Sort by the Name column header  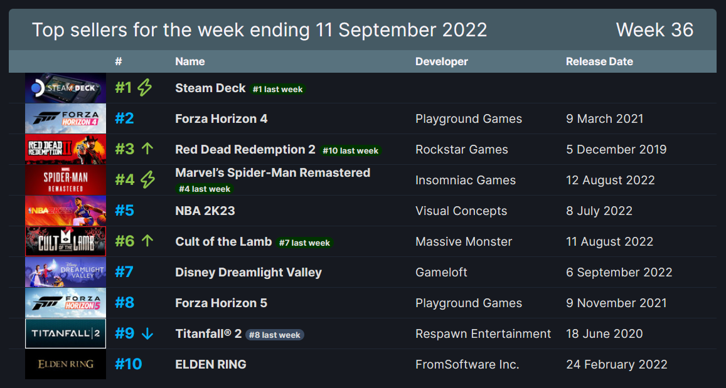point(190,61)
